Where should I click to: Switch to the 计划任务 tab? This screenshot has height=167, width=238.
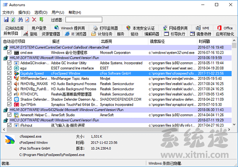[x=102, y=34]
